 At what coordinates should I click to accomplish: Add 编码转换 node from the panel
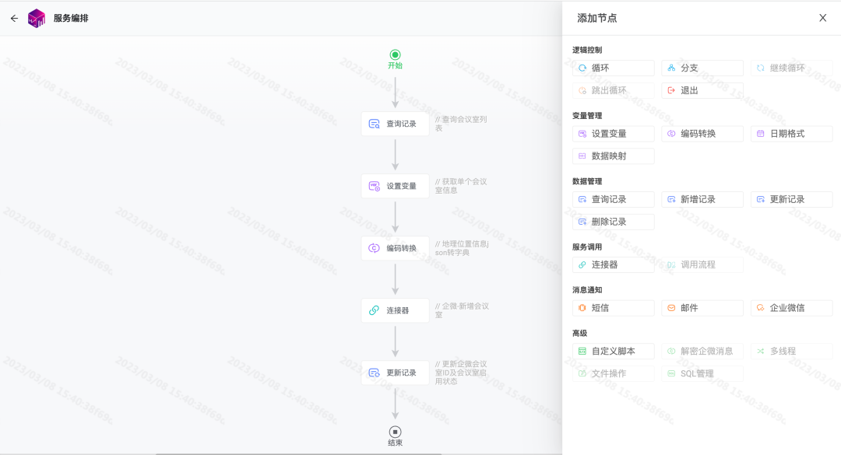point(702,134)
